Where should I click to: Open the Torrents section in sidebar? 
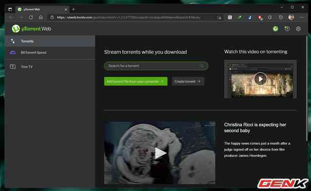point(50,41)
